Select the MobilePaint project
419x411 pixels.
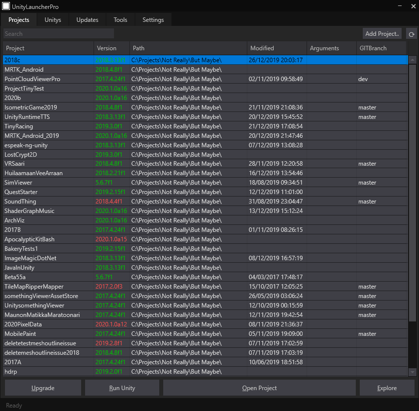(x=205, y=333)
